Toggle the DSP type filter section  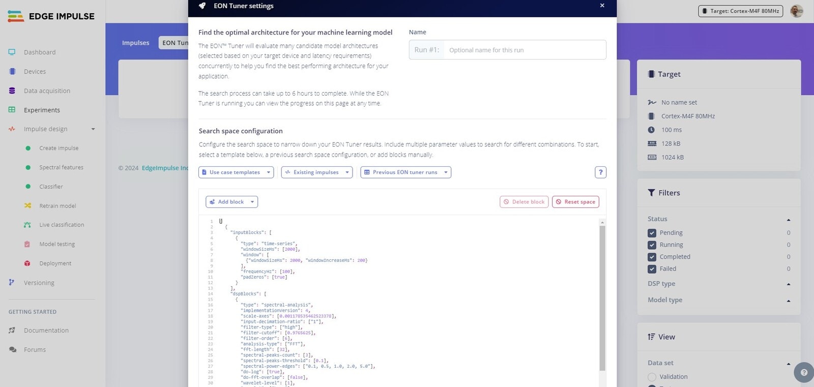789,284
